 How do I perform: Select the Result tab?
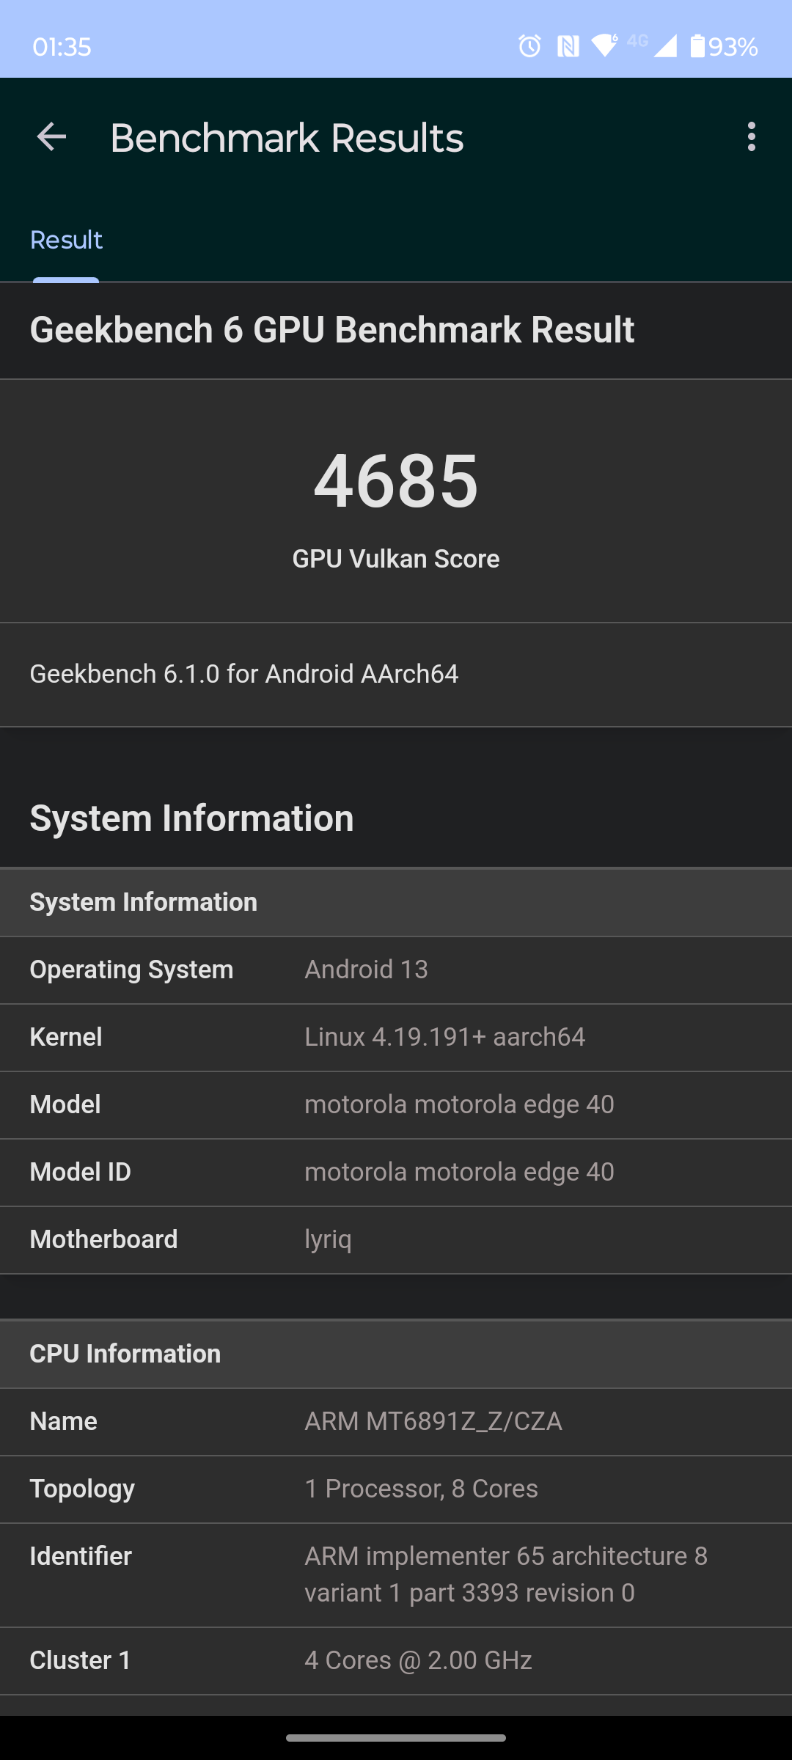click(66, 241)
